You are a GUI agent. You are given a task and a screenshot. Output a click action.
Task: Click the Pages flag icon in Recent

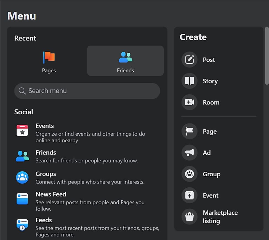tap(49, 57)
